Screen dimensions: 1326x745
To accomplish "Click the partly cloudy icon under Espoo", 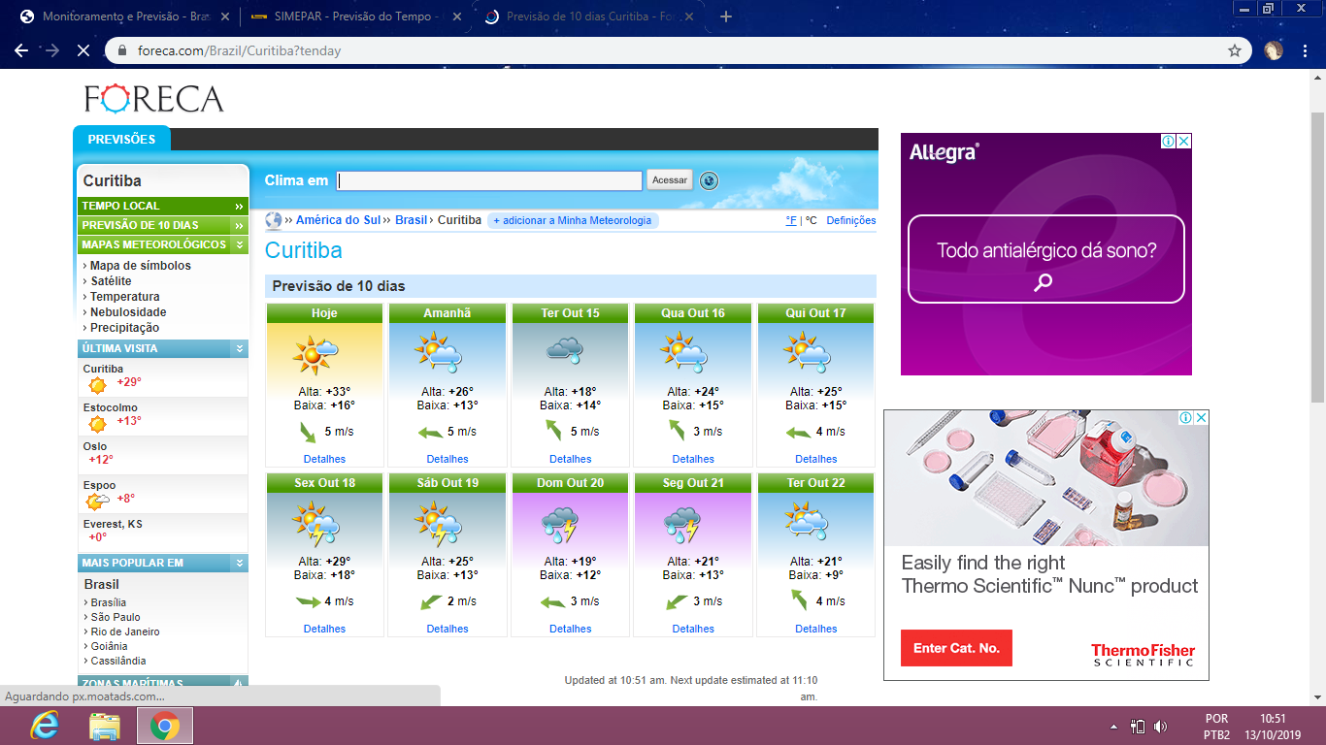I will [98, 502].
